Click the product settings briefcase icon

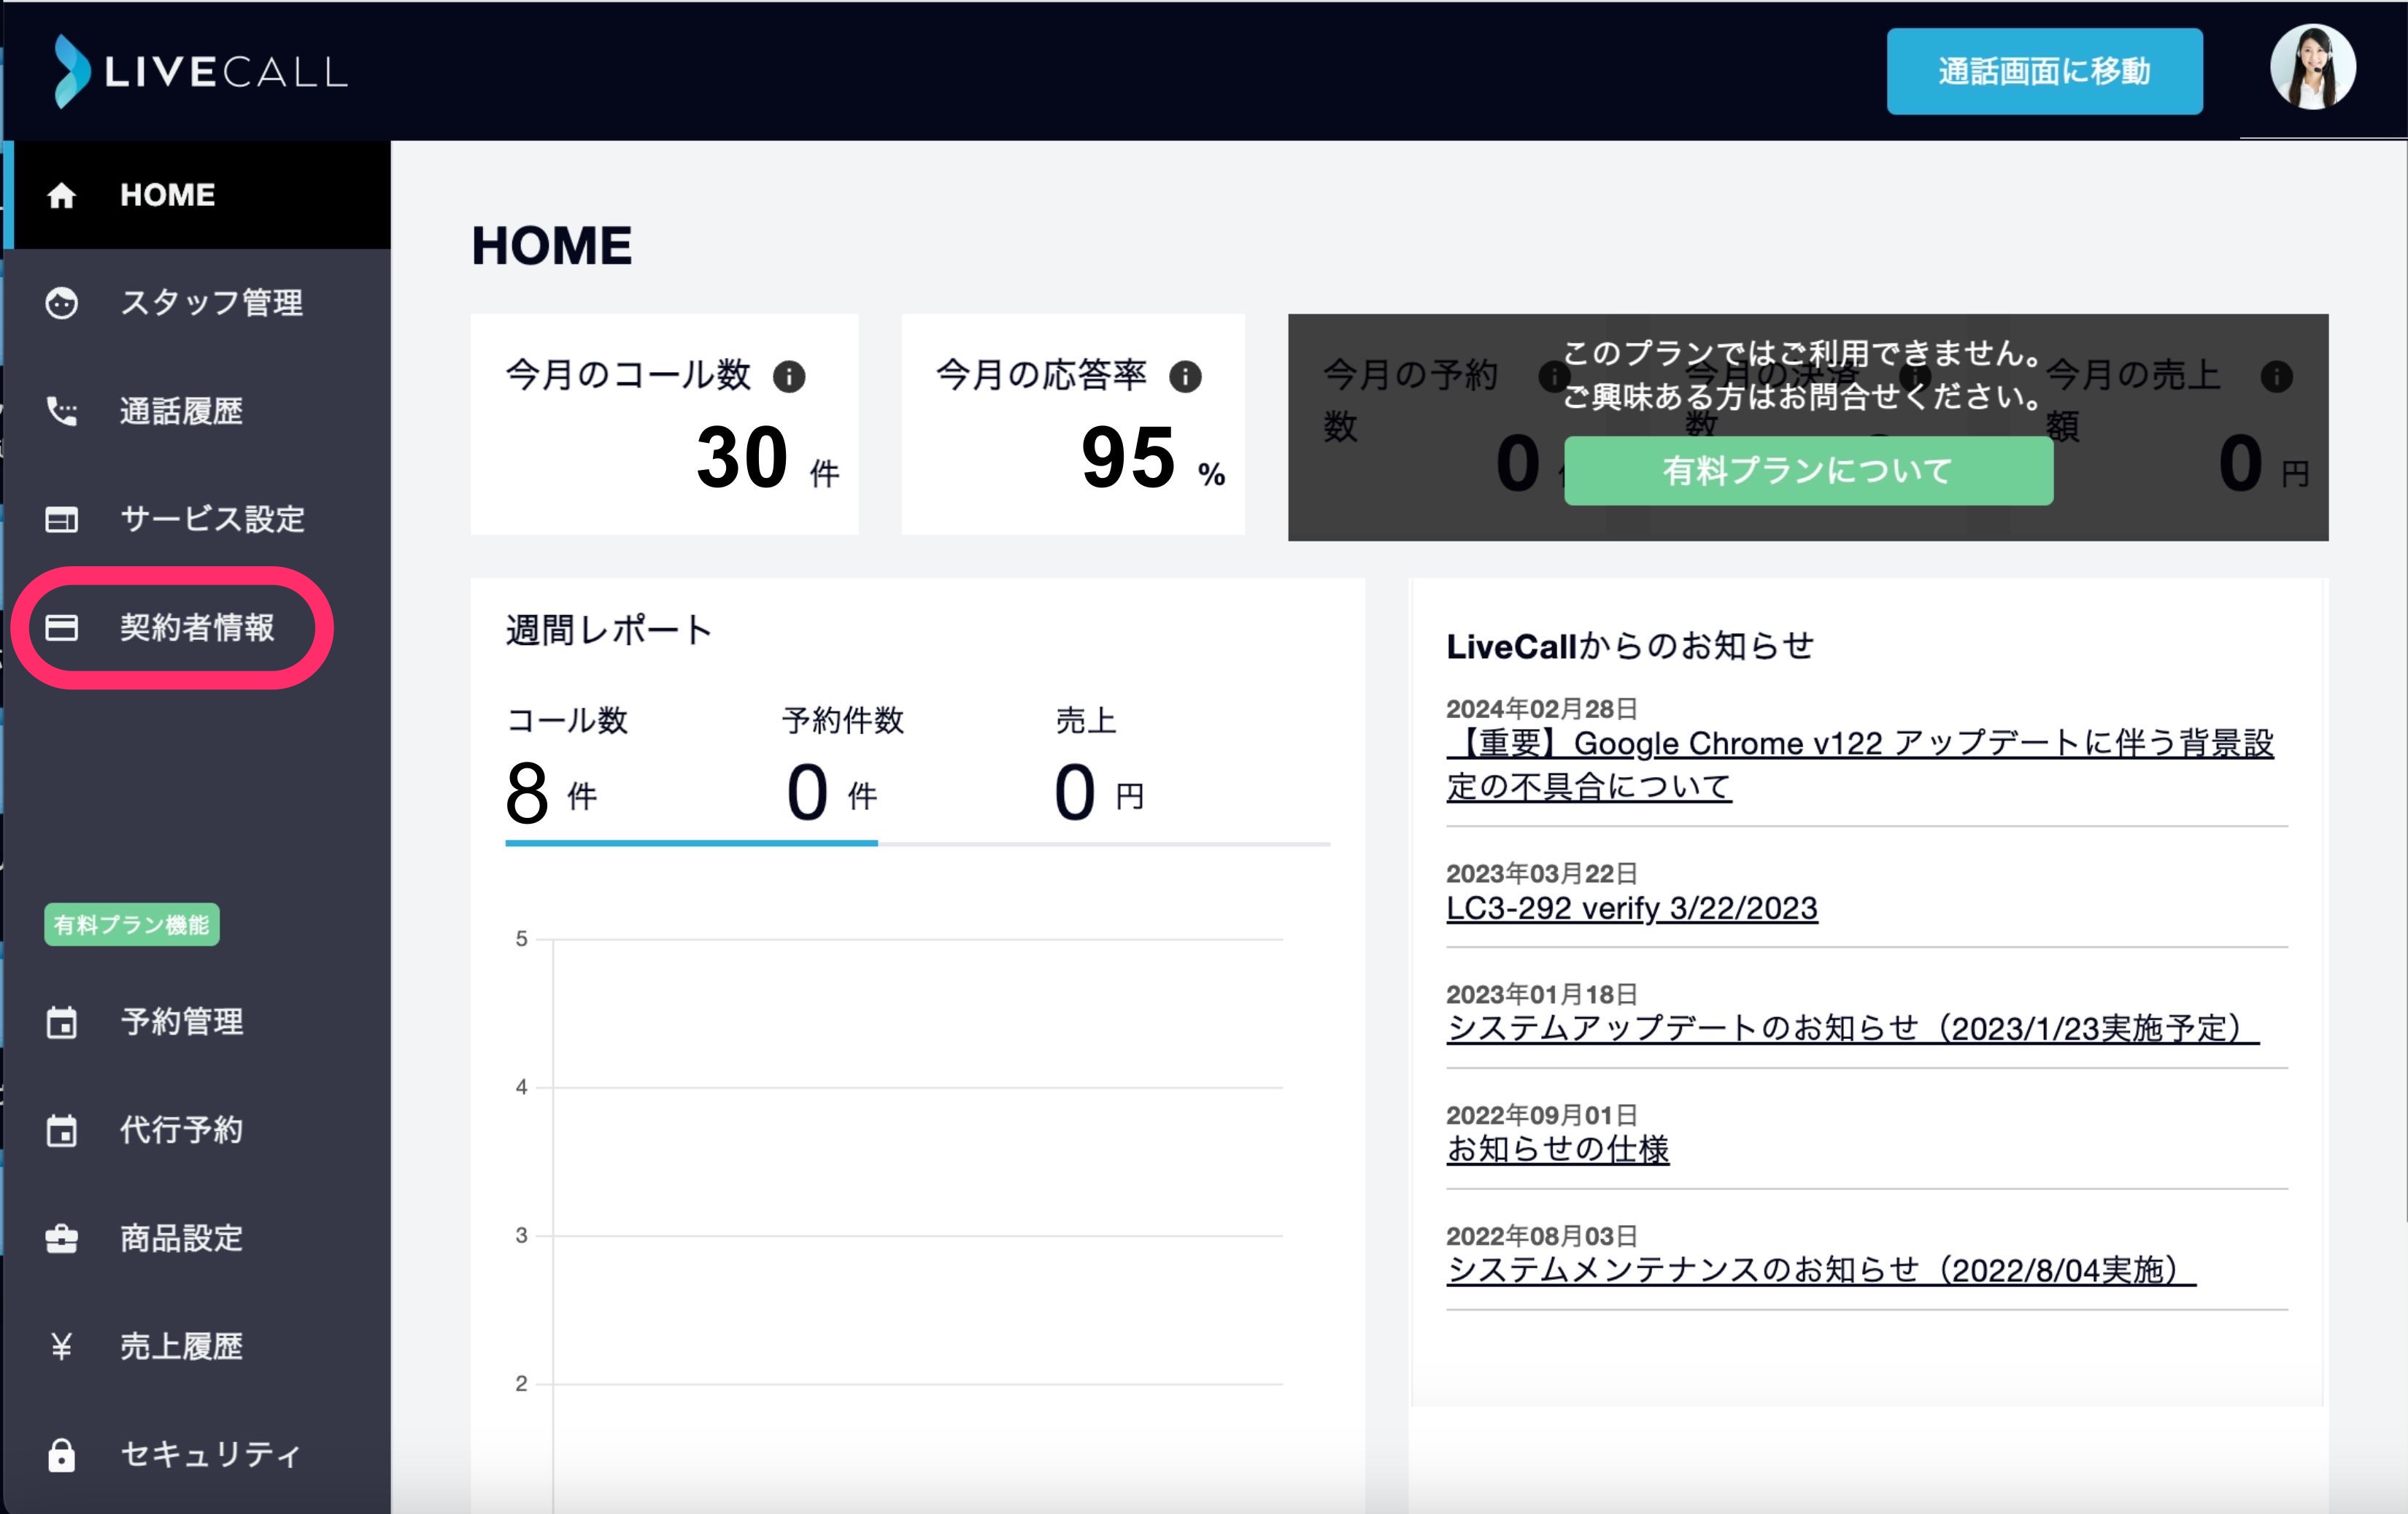tap(62, 1238)
